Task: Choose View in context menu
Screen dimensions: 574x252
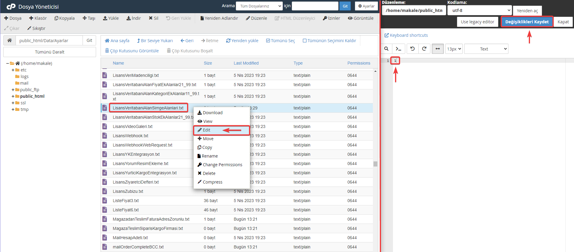Action: pos(222,121)
